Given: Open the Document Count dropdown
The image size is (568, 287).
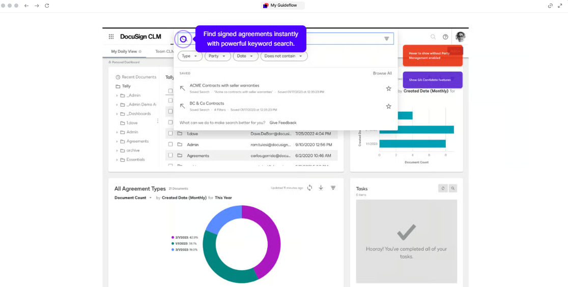Looking at the screenshot, I should tap(133, 198).
